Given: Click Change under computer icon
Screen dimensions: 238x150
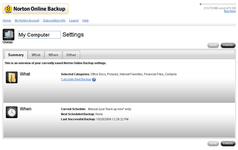Looking at the screenshot, I should coord(8,42).
